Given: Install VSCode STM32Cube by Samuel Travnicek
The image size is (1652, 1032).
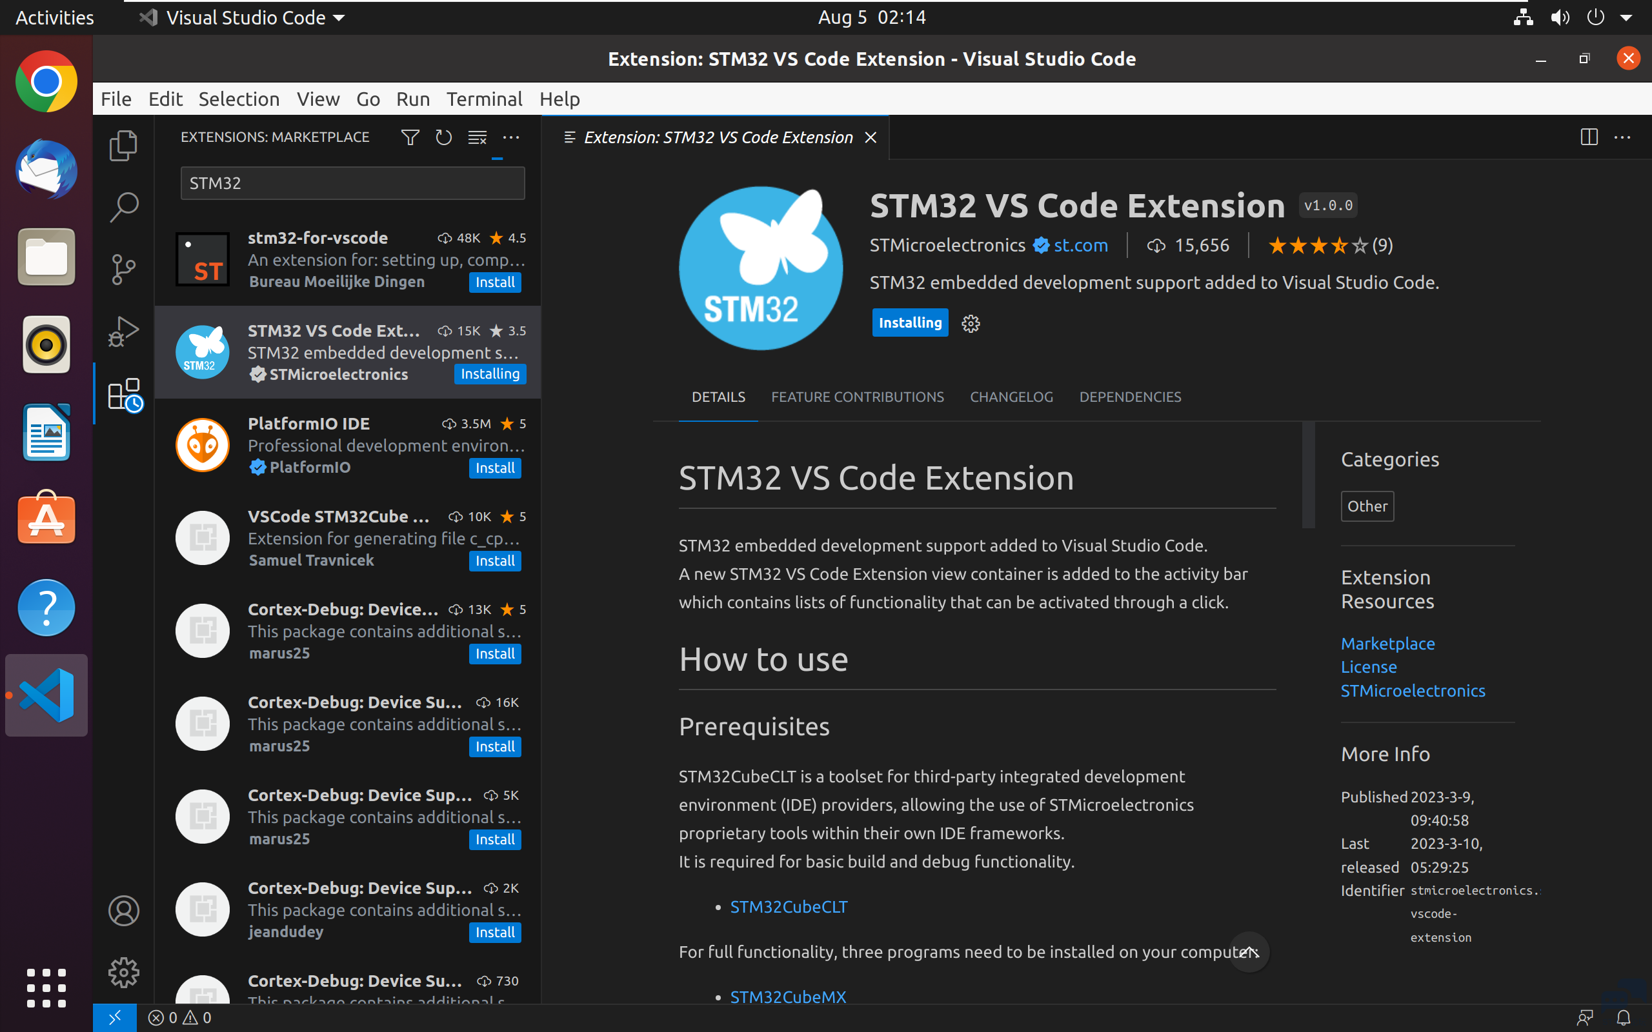Looking at the screenshot, I should [x=495, y=561].
